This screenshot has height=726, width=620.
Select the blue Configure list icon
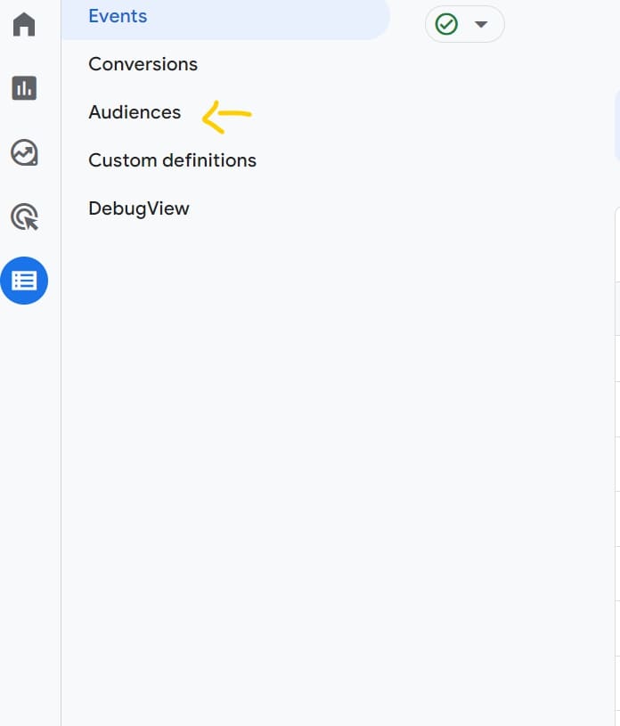click(24, 281)
